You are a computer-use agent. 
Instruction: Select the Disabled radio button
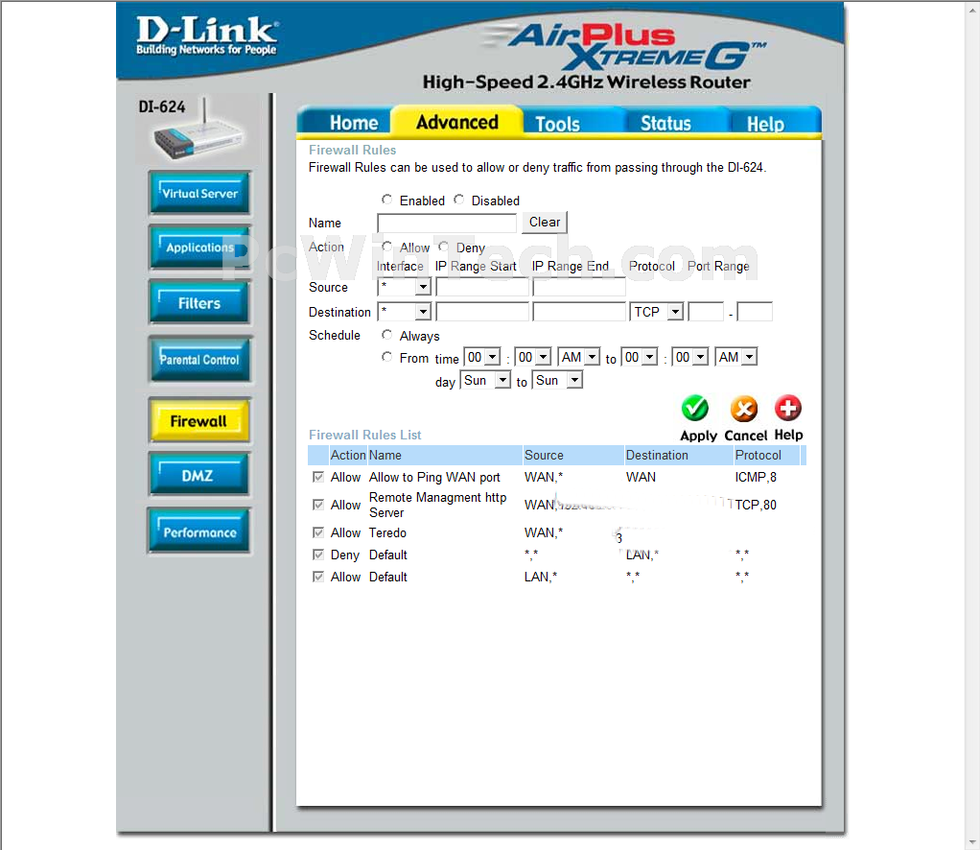coord(458,200)
